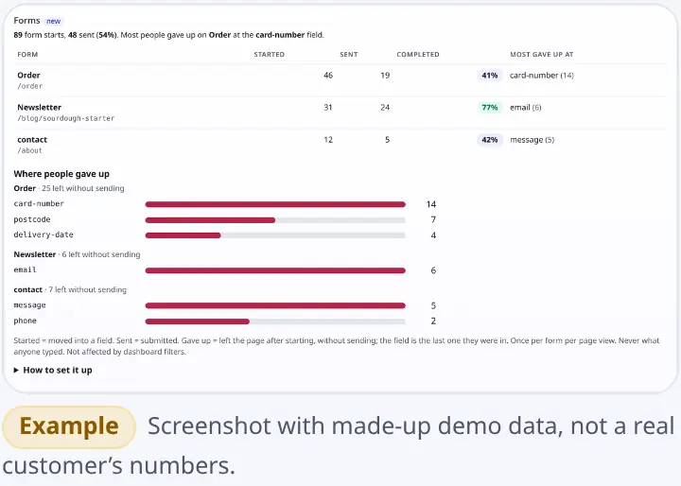Click the card-number drop-off bar
This screenshot has height=486, width=681.
275,204
